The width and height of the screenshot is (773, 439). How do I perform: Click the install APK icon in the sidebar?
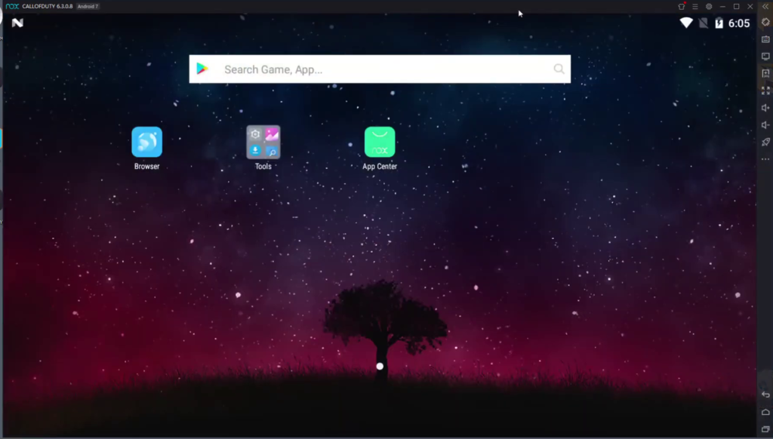[x=765, y=73]
